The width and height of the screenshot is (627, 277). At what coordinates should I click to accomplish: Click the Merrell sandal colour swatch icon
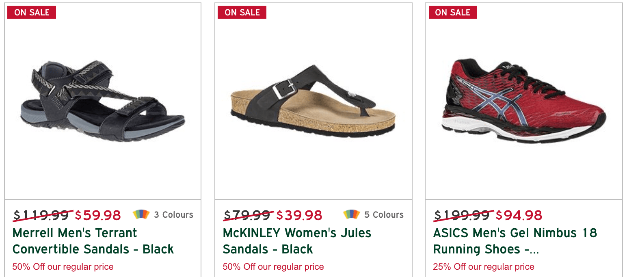141,214
